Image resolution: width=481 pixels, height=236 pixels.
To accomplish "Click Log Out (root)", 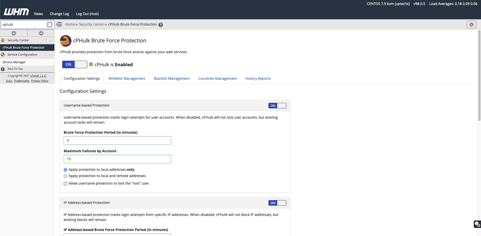I will [x=87, y=14].
